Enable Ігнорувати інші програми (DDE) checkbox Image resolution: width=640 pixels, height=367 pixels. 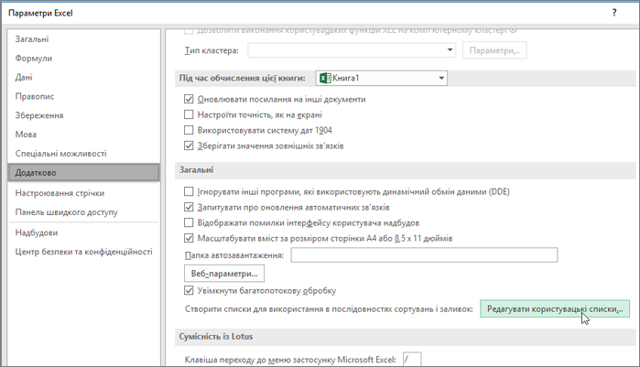coord(189,191)
